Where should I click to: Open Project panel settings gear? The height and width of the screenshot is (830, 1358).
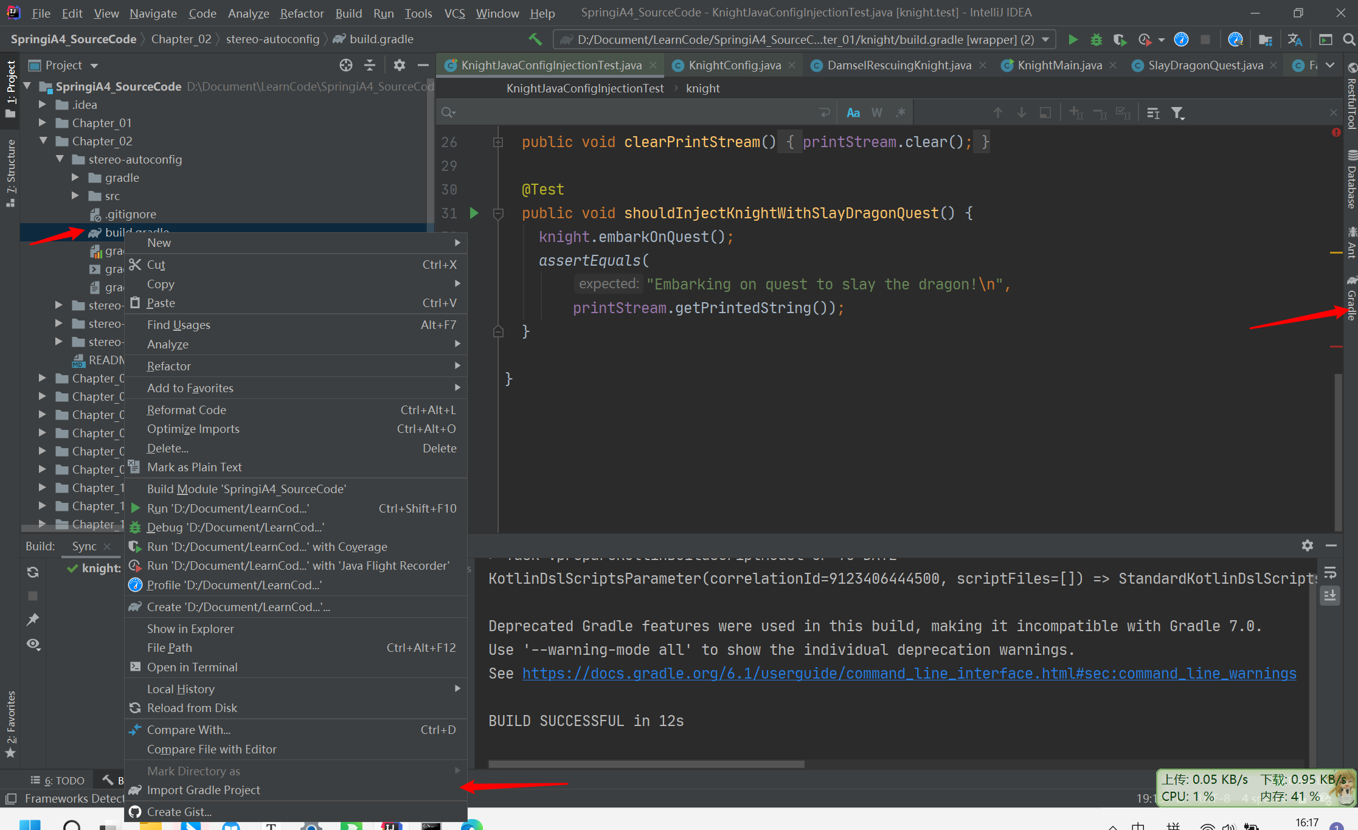click(399, 65)
